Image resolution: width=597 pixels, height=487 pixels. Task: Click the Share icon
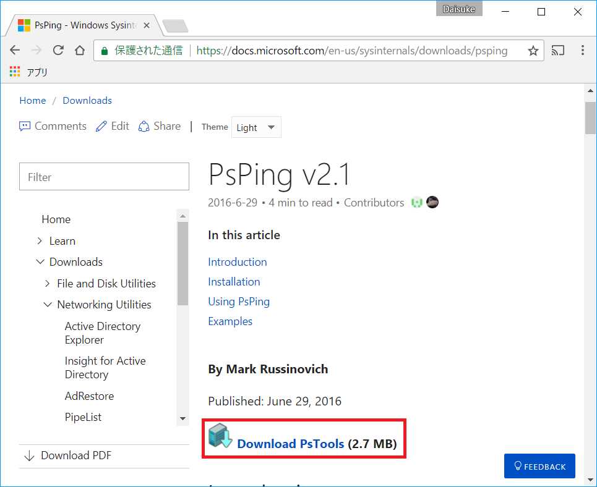pyautogui.click(x=143, y=126)
